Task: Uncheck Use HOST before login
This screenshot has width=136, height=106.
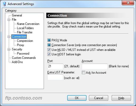Action: pos(49,54)
